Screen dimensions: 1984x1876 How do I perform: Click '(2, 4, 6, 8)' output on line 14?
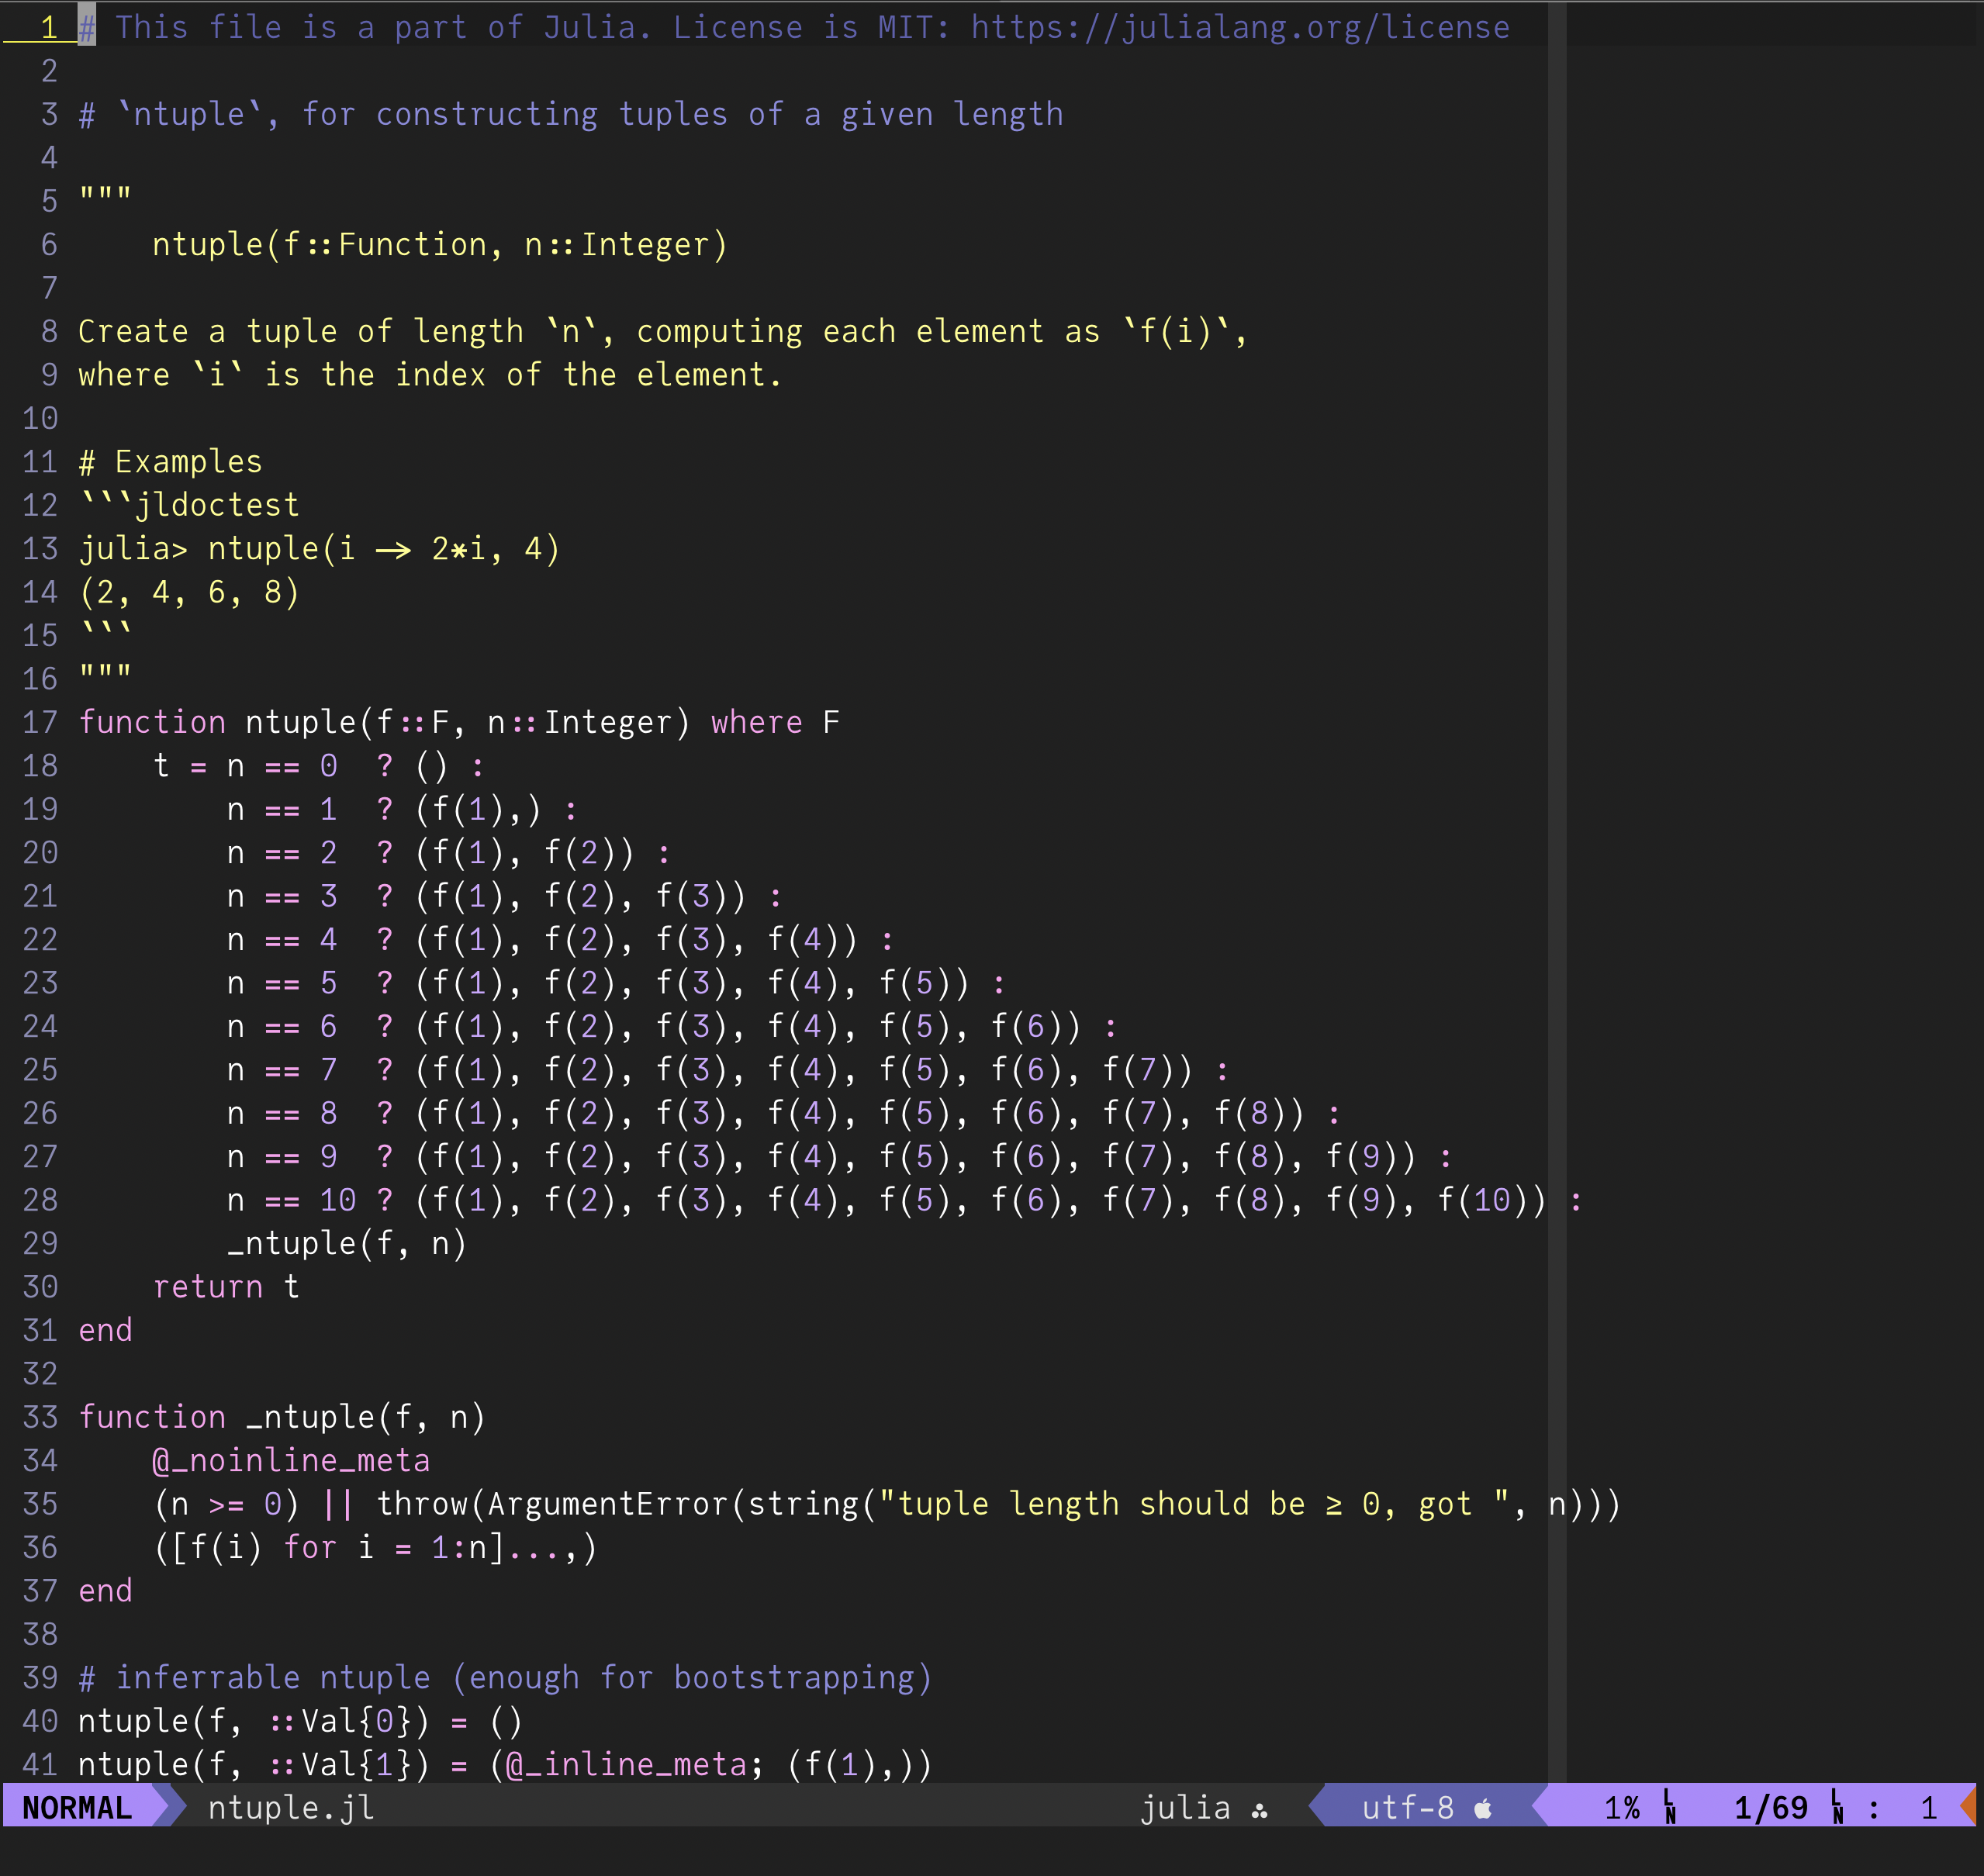[189, 592]
